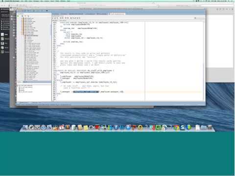The height and width of the screenshot is (176, 235).
Task: Open Skype from the Dock
Action: pos(183,128)
